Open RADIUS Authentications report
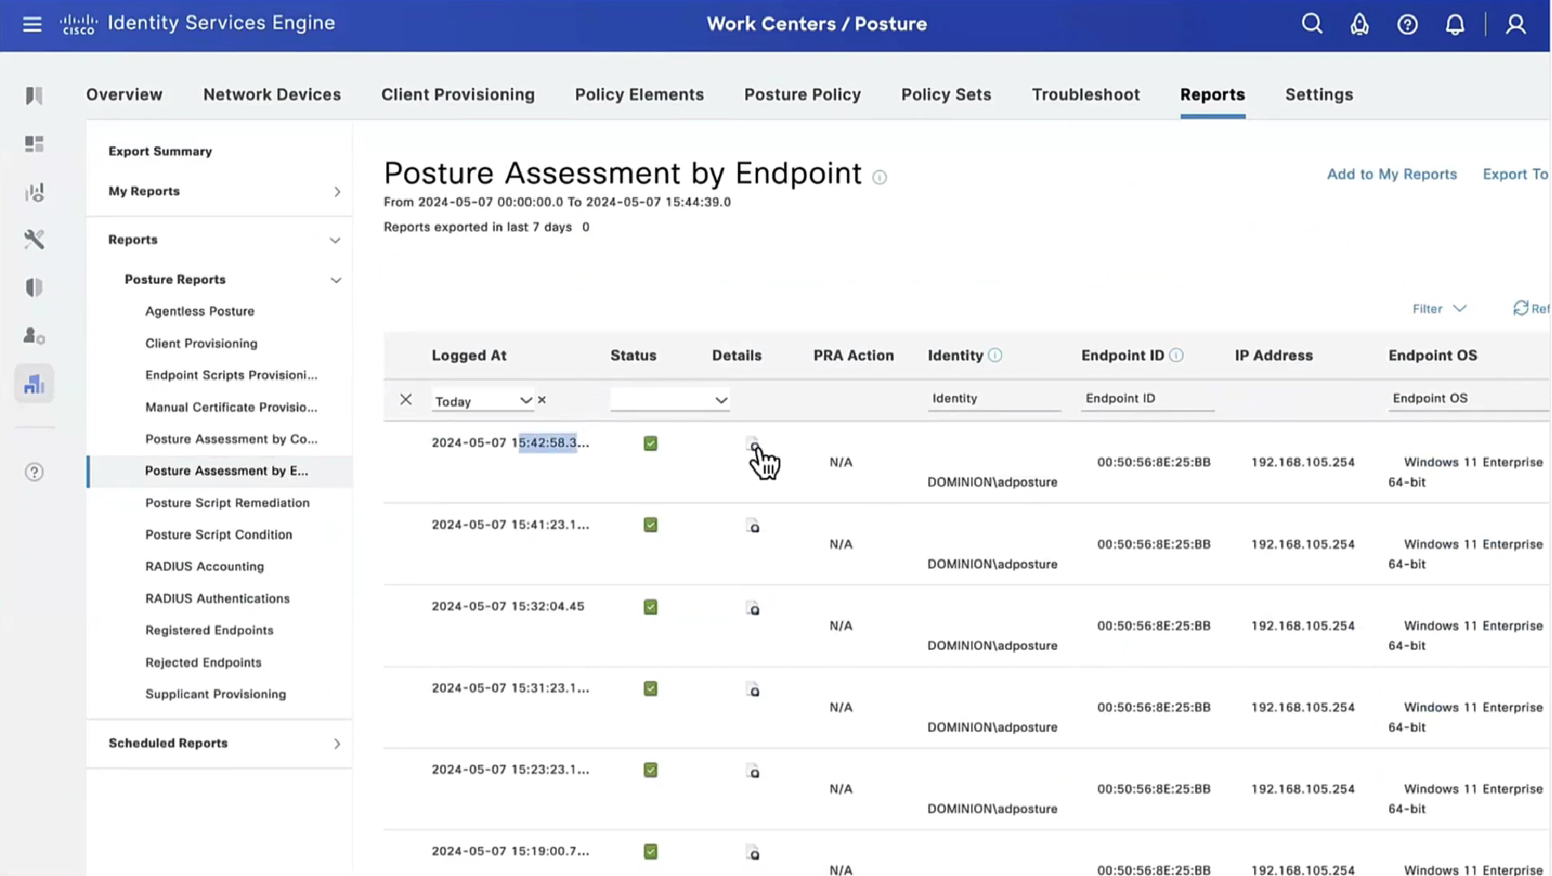 point(217,599)
